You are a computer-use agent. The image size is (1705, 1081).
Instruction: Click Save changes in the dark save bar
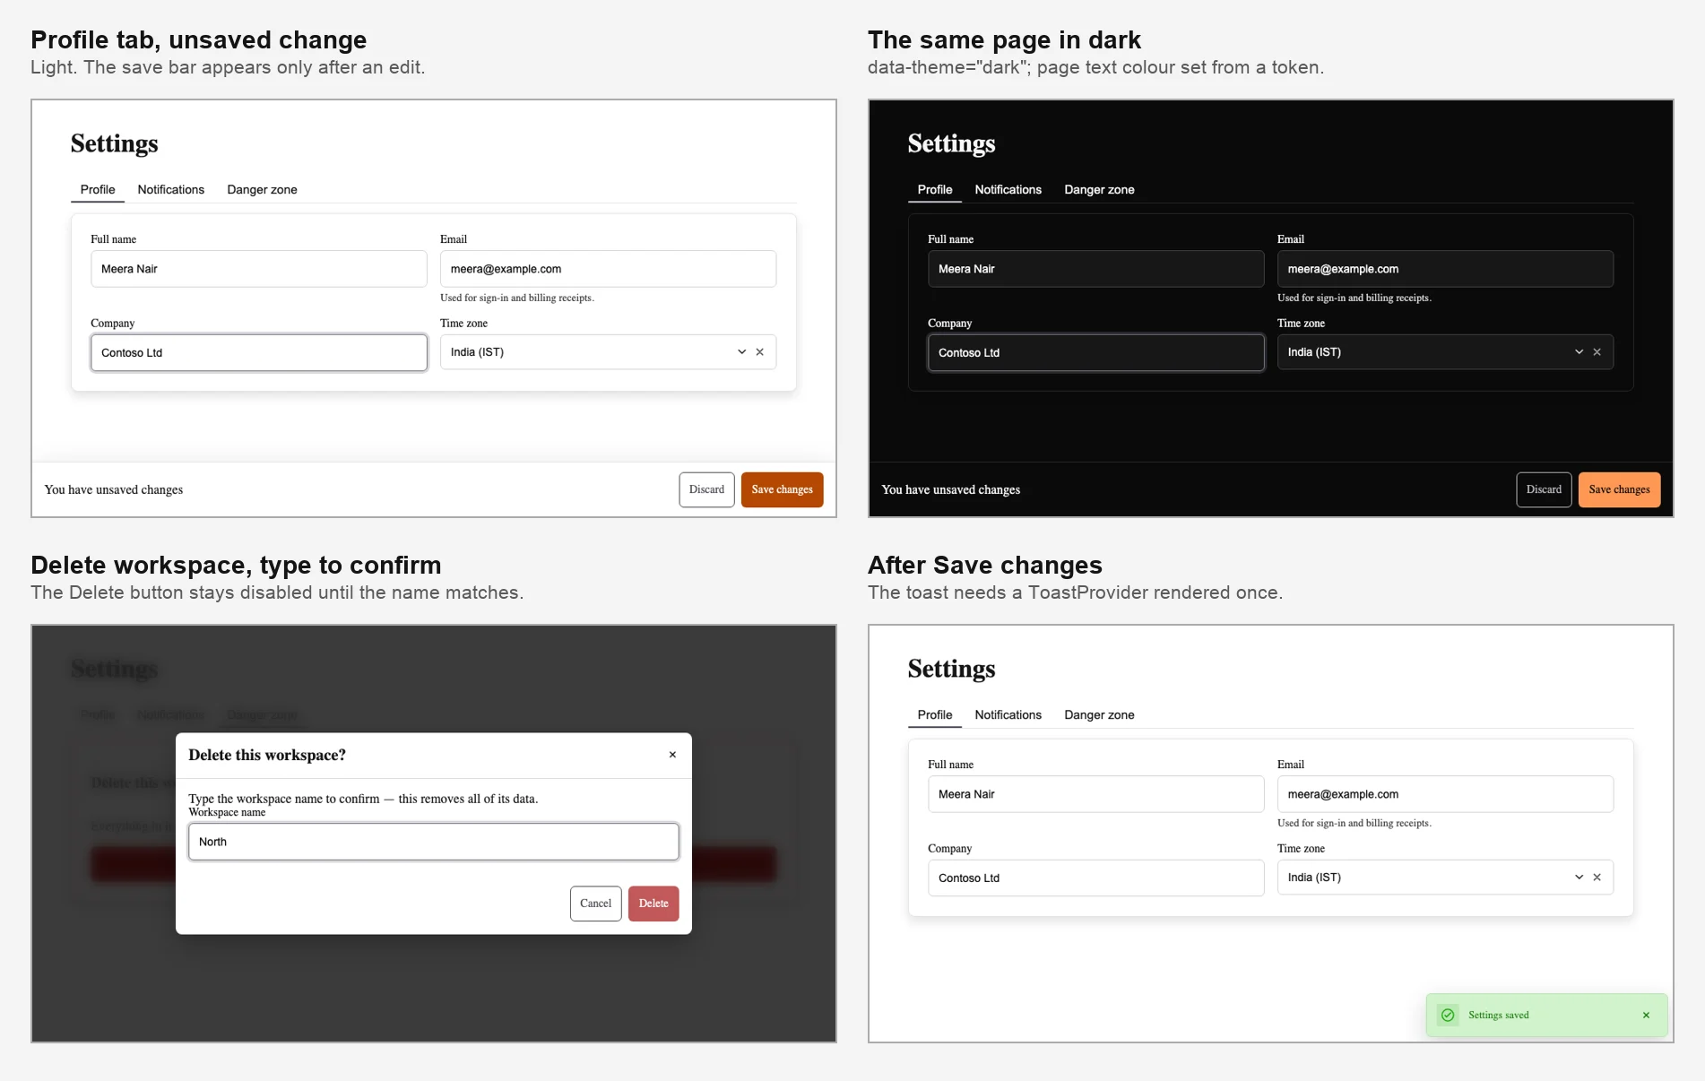point(1619,489)
